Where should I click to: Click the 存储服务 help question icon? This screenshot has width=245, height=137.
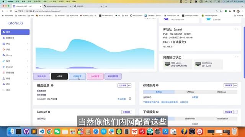157,85
